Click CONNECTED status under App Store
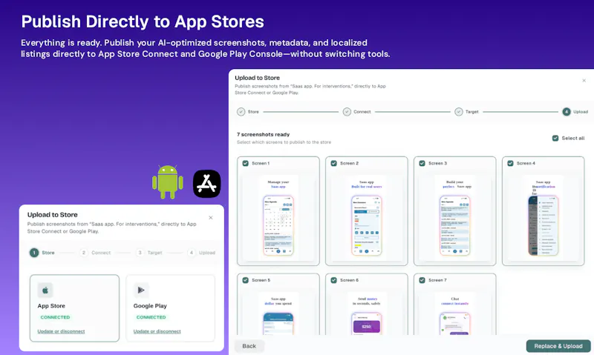The image size is (594, 355). 55,317
